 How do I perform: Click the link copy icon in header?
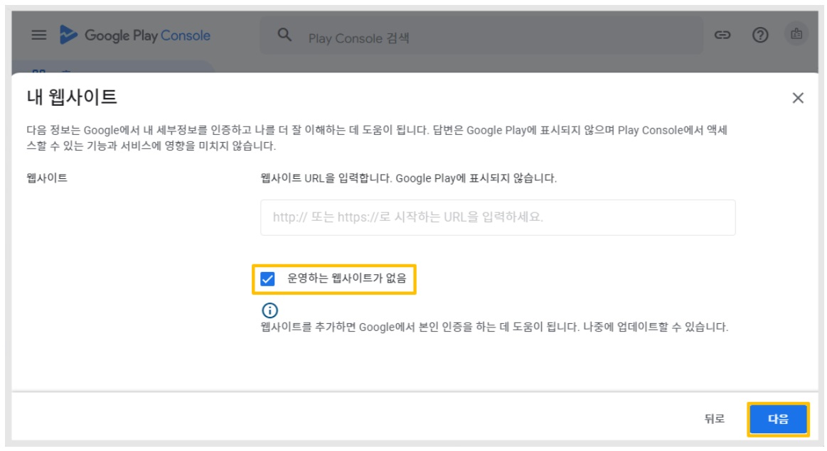click(722, 36)
